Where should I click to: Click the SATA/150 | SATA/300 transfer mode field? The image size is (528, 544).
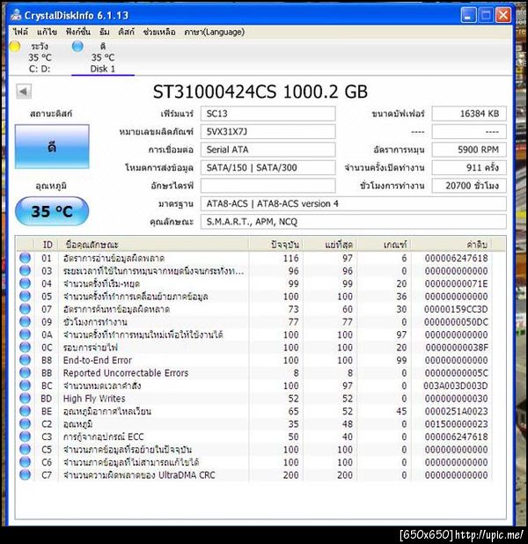tap(268, 168)
